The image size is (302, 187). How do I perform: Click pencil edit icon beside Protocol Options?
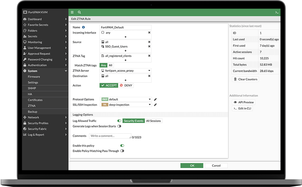(x=155, y=99)
